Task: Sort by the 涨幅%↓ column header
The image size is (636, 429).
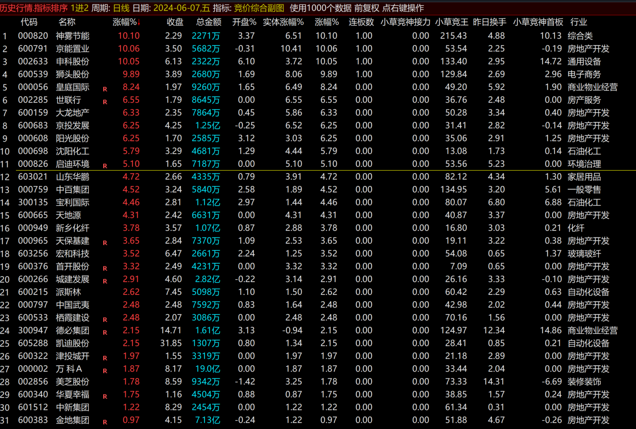Action: tap(127, 22)
